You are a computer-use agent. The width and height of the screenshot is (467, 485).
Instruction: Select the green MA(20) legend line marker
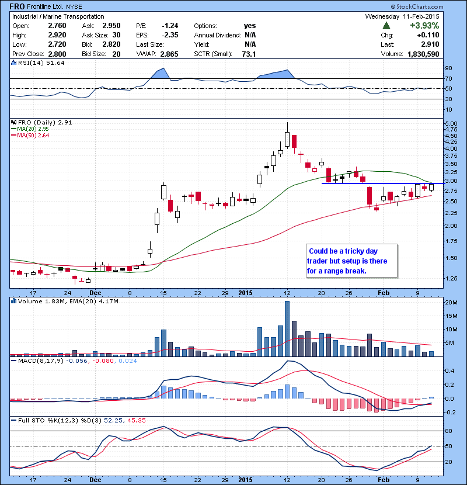pos(13,129)
